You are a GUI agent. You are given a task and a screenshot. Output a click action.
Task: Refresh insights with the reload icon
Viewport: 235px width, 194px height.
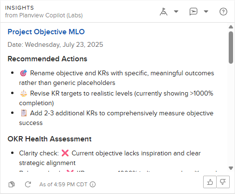[x=28, y=184]
